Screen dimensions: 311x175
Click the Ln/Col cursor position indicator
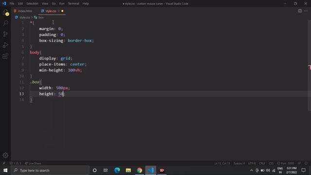[x=222, y=163]
